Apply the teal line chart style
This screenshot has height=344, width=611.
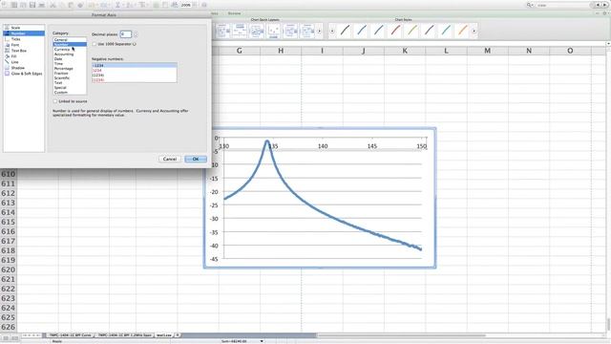click(x=446, y=31)
